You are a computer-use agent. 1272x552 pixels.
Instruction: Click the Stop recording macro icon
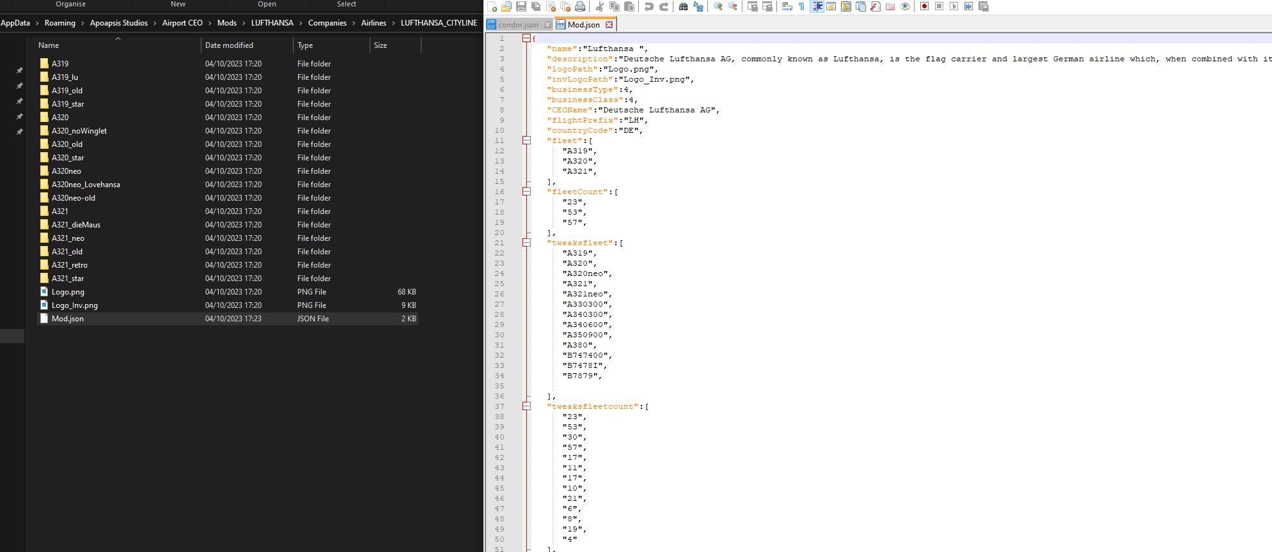(x=939, y=6)
